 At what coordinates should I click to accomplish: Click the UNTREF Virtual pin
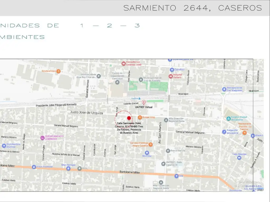(144, 102)
